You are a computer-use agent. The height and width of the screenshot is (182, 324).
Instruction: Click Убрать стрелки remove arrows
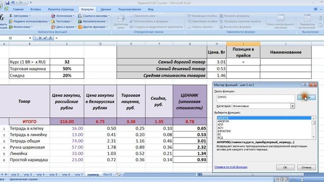(x=201, y=27)
